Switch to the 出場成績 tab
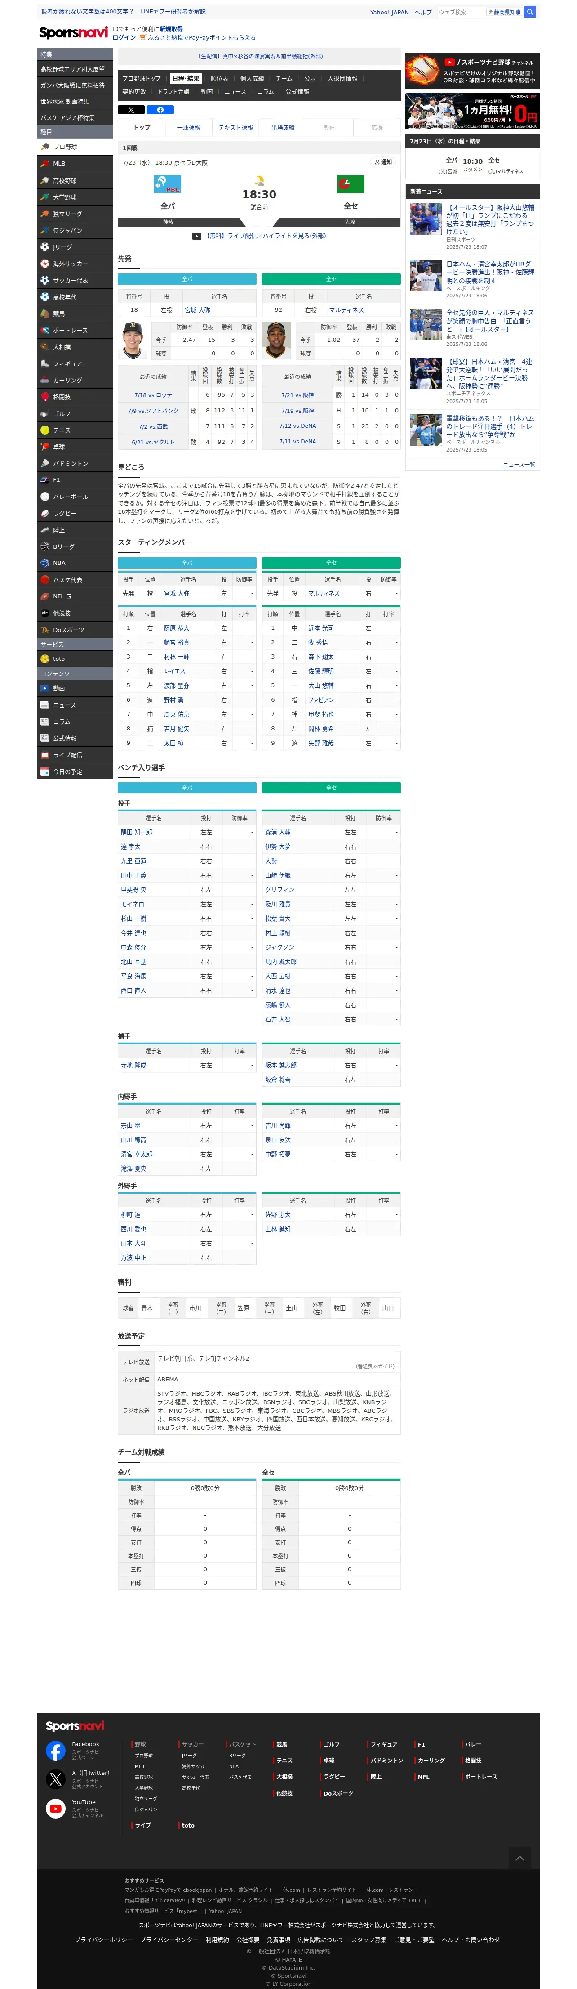 point(282,128)
